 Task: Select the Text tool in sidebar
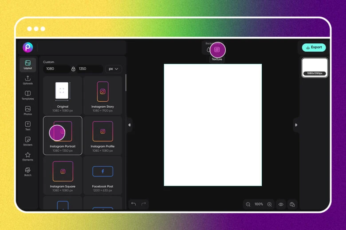(x=28, y=126)
